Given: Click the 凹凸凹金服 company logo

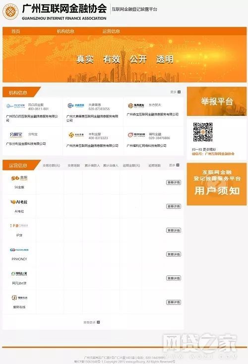Looking at the screenshot, I should [x=16, y=106].
